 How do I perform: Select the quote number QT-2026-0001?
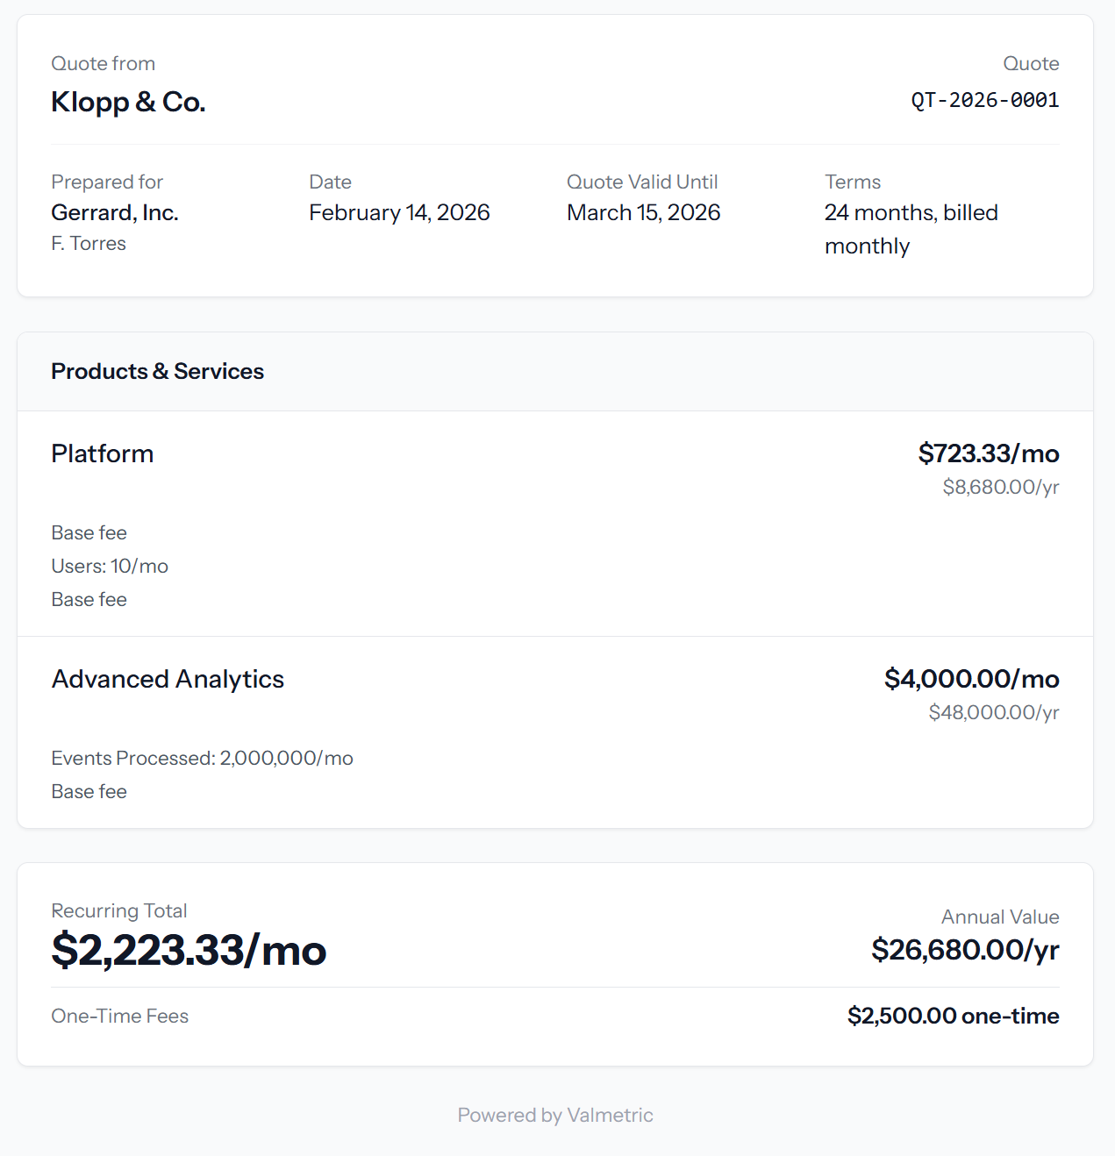[985, 100]
